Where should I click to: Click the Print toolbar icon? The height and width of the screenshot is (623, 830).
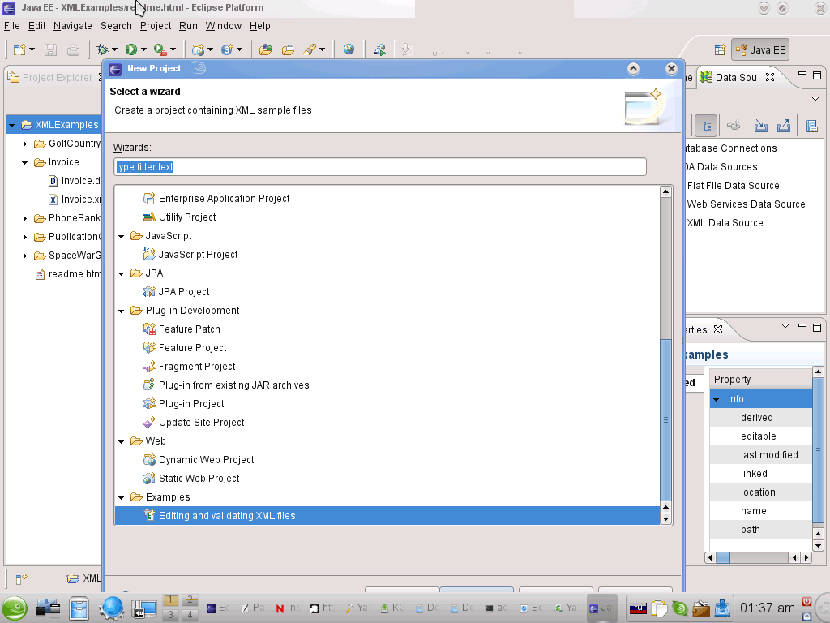73,49
